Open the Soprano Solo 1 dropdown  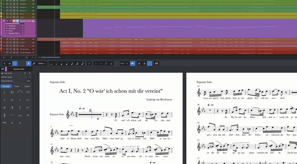(15, 33)
